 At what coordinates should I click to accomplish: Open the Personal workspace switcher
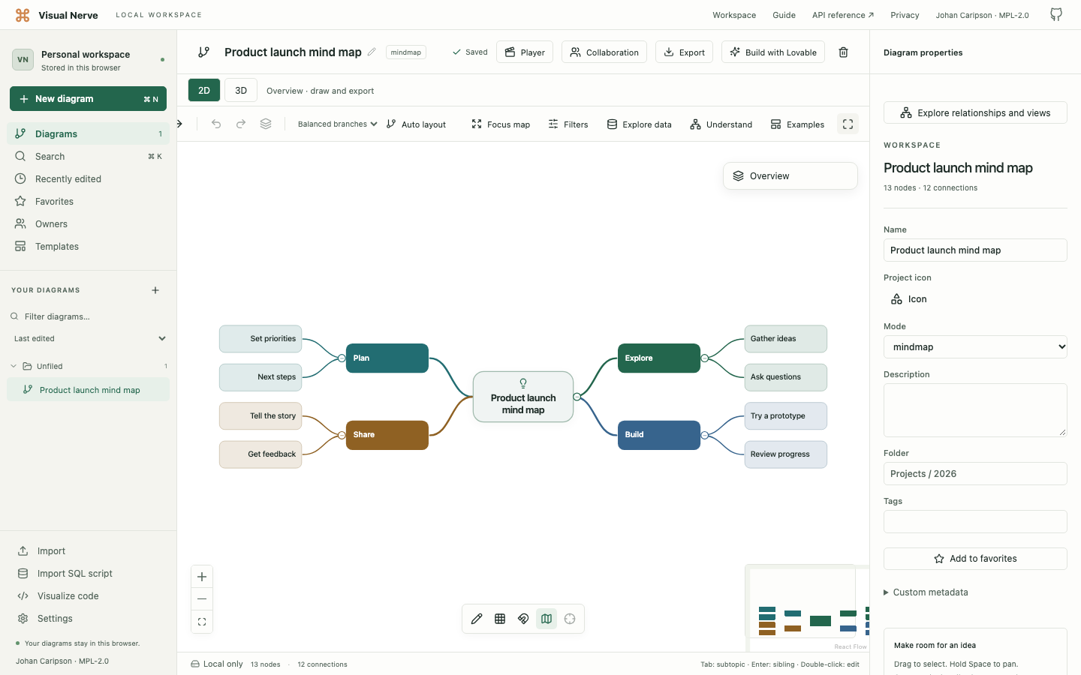pyautogui.click(x=89, y=60)
